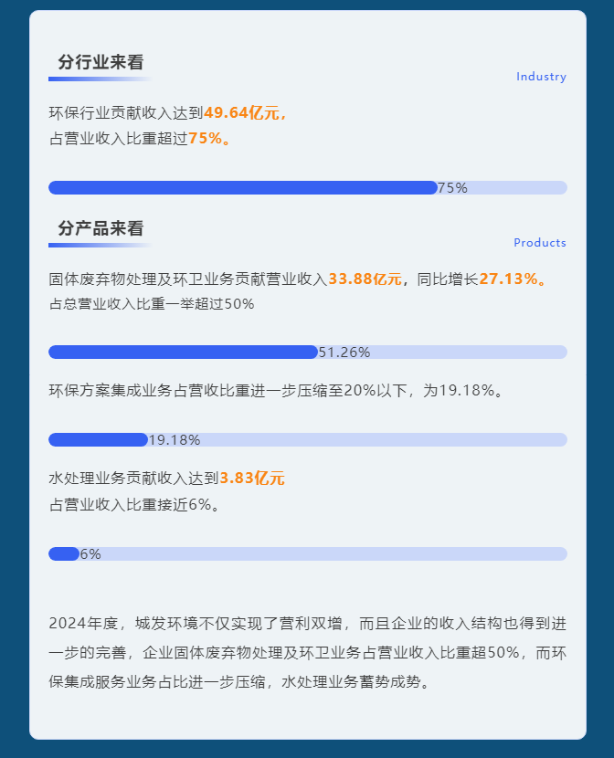Click the 33.88亿元 highlighted revenue figure
The height and width of the screenshot is (758, 614).
click(365, 279)
